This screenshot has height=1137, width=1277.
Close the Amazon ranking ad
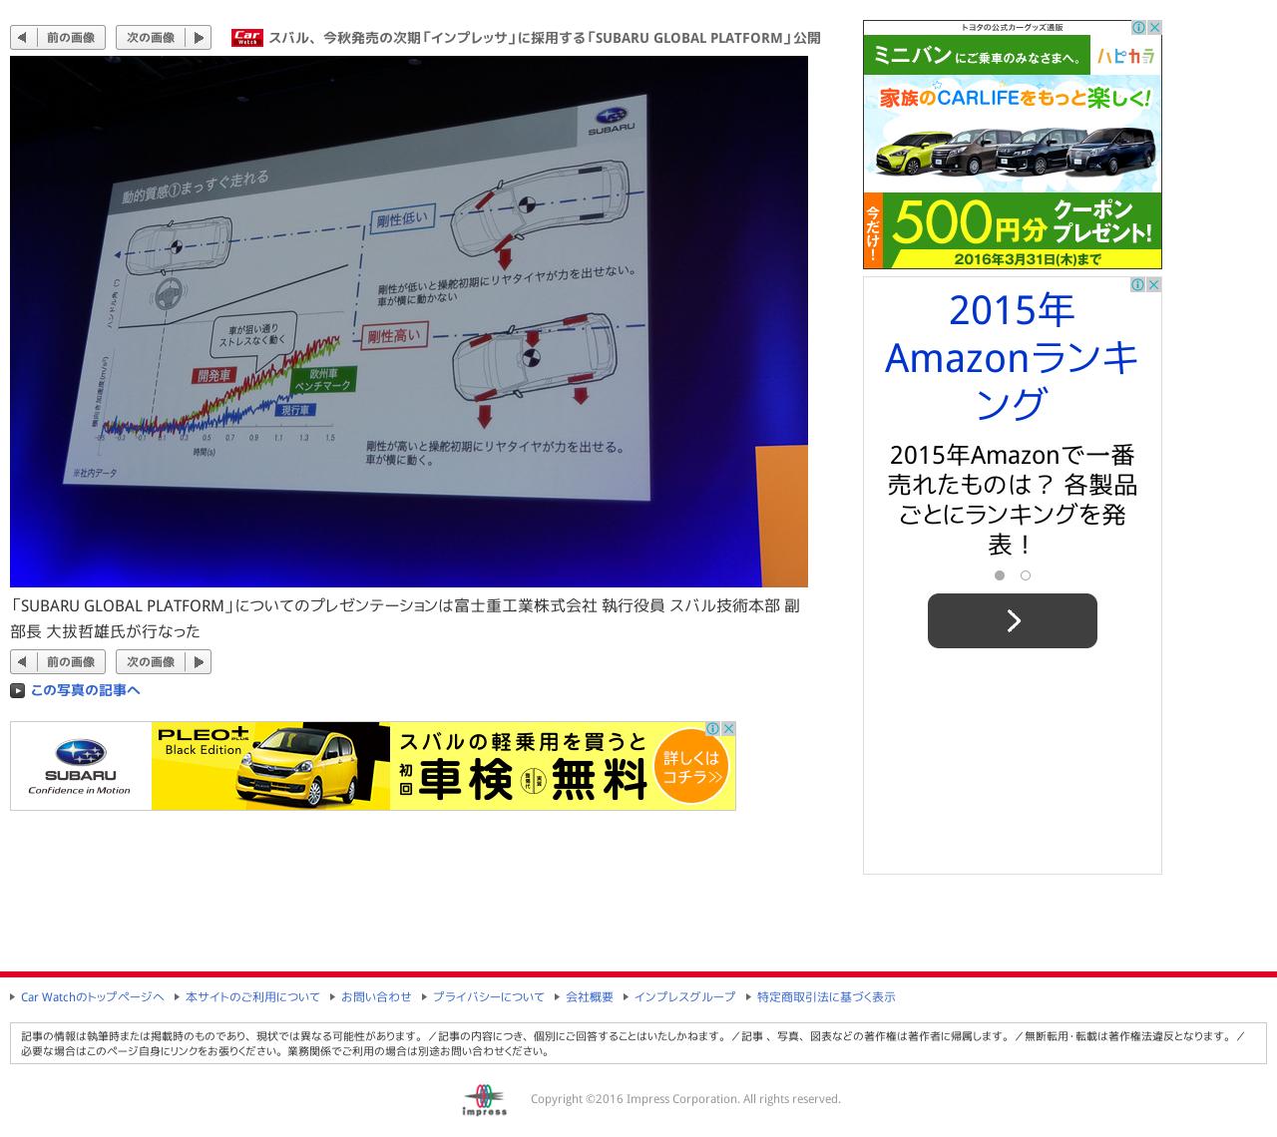pyautogui.click(x=1154, y=285)
